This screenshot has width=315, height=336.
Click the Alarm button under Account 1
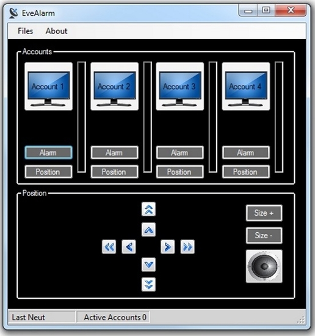pos(48,153)
